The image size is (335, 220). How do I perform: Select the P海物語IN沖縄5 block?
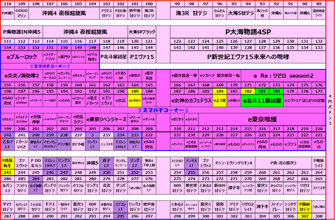pyautogui.click(x=22, y=32)
